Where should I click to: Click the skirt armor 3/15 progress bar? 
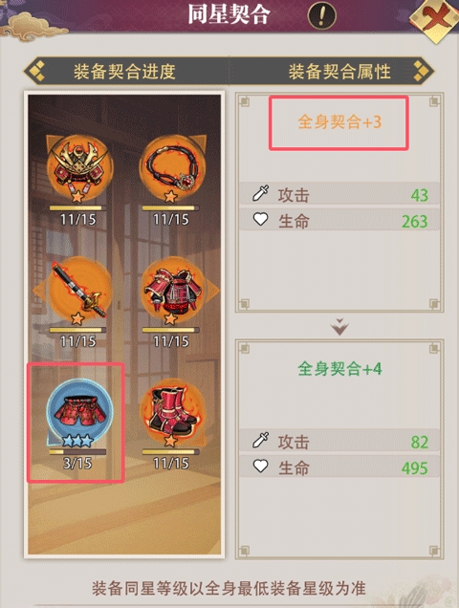77,452
